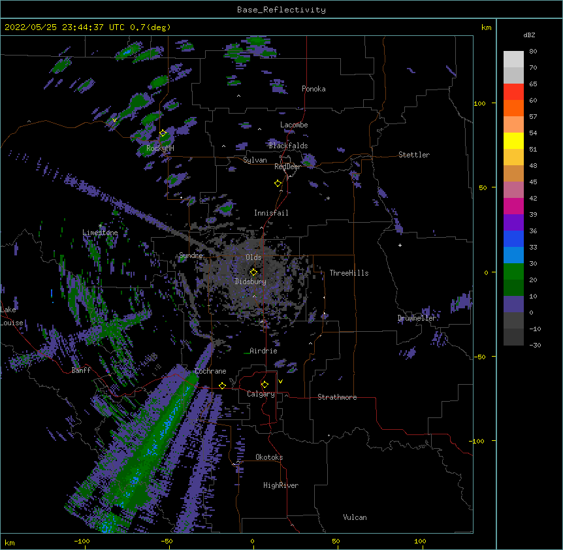Pick the red swatch in dBZ legend
This screenshot has height=550, width=563.
point(513,92)
